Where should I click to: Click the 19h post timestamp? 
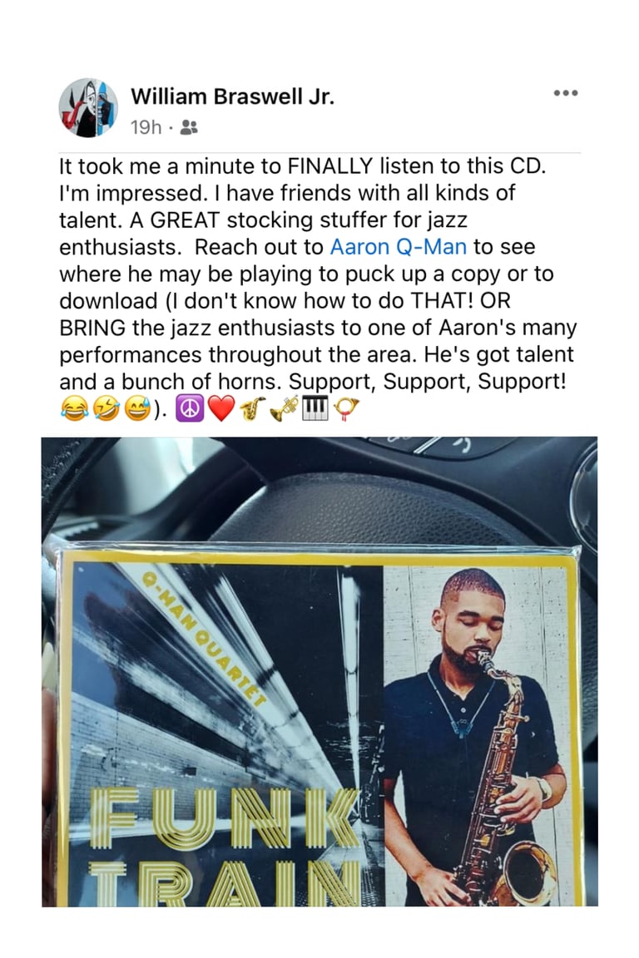coord(146,127)
